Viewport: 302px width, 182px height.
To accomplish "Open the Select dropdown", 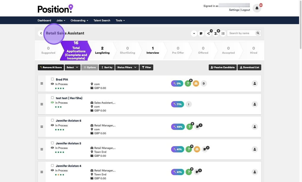I will pyautogui.click(x=72, y=67).
